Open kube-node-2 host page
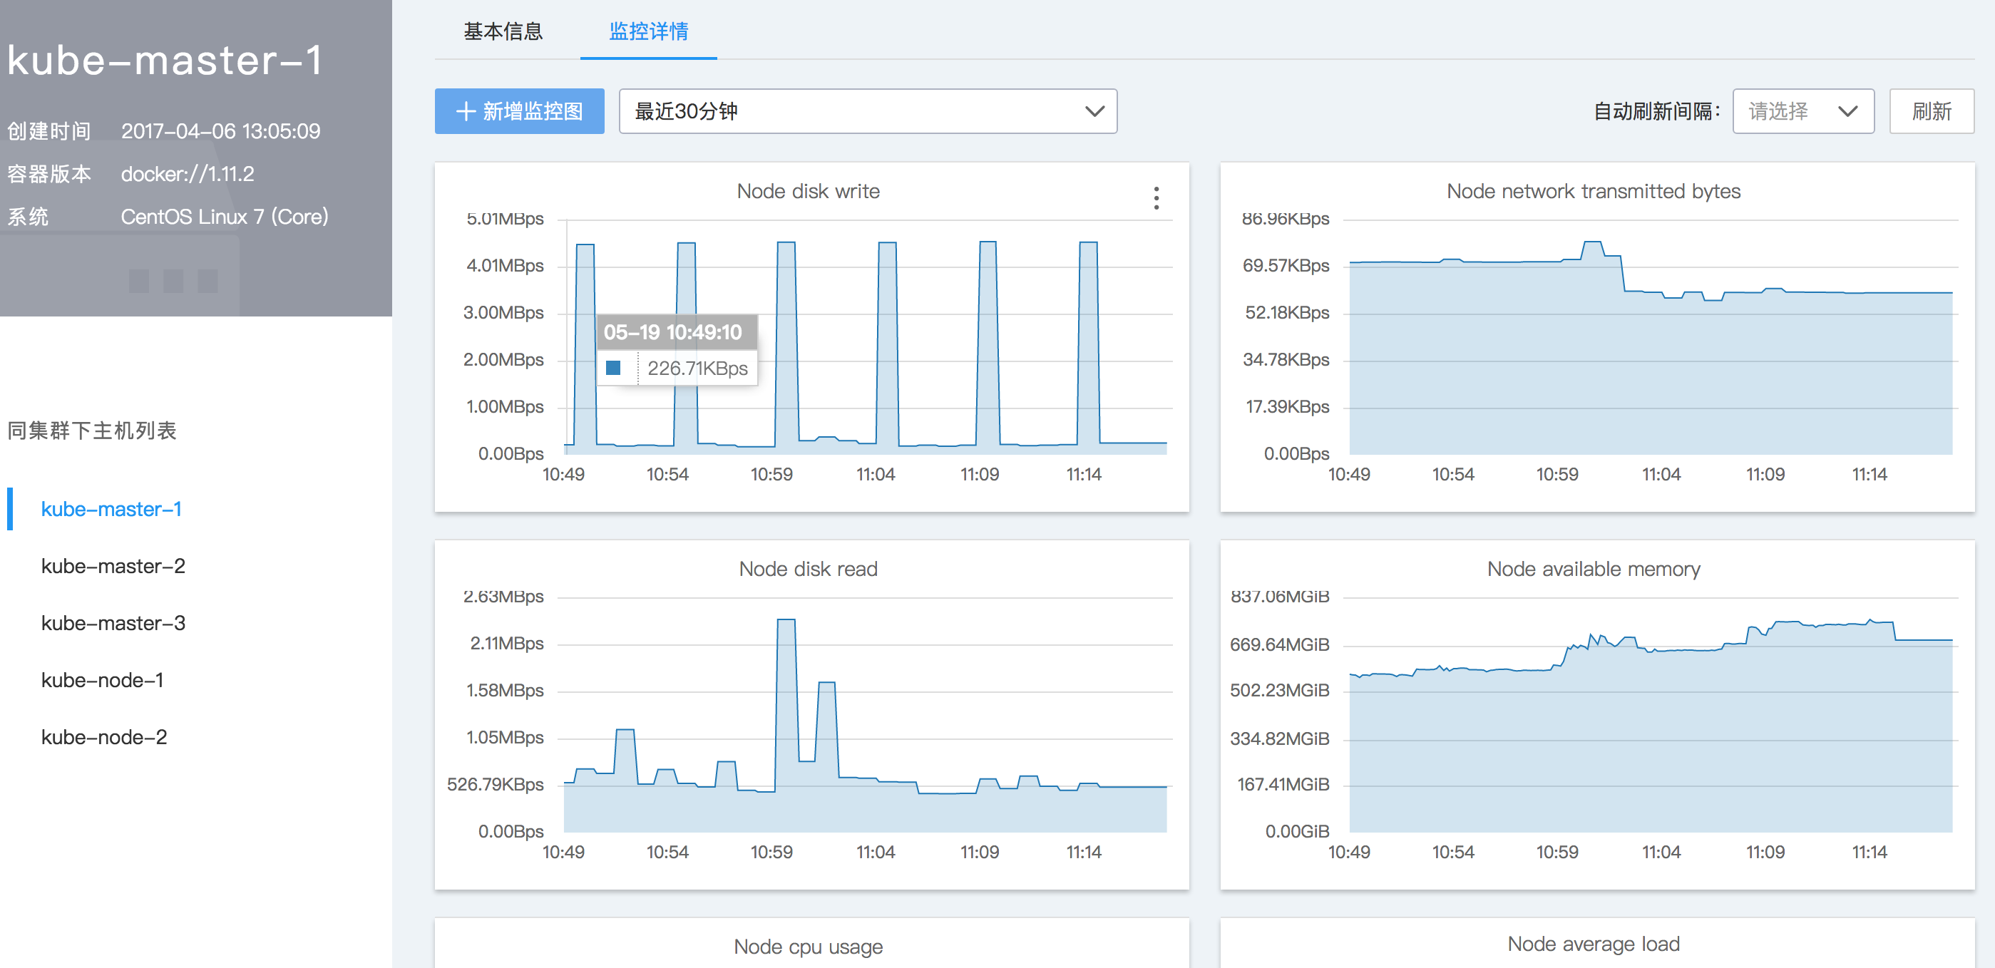Screen dimensions: 1995x968 [x=104, y=737]
